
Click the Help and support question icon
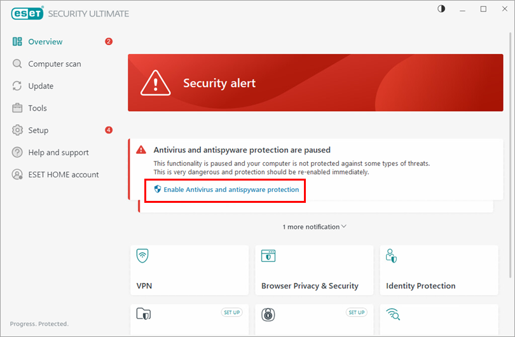(17, 153)
